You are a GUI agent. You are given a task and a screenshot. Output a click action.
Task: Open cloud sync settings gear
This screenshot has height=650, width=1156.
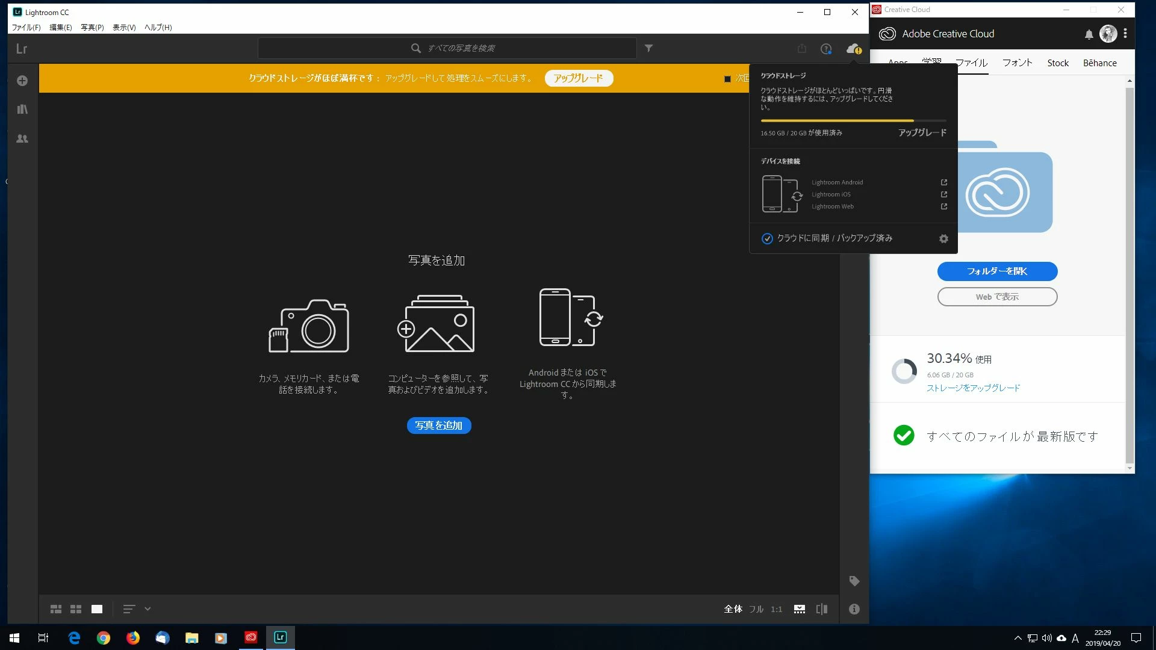click(x=943, y=239)
